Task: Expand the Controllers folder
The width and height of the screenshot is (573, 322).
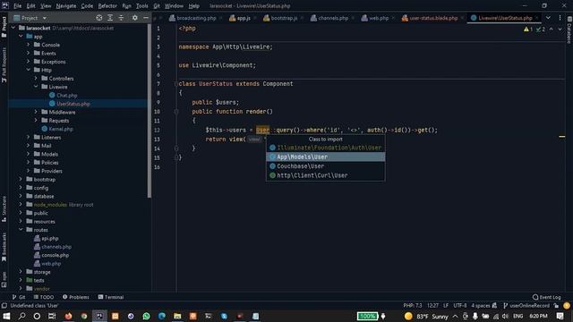Action: point(36,78)
